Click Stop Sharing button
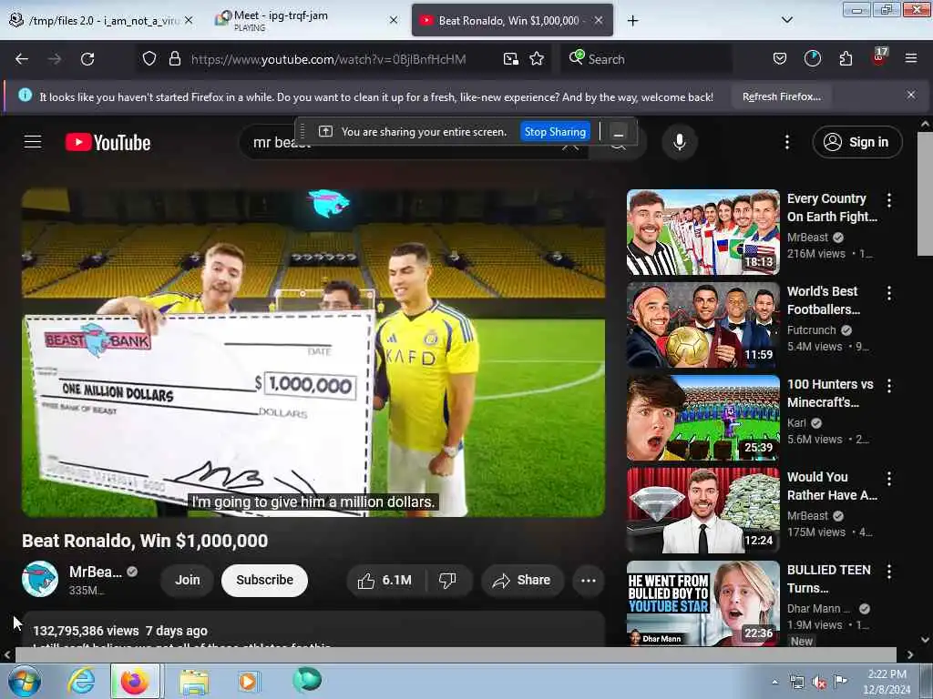 (x=555, y=132)
